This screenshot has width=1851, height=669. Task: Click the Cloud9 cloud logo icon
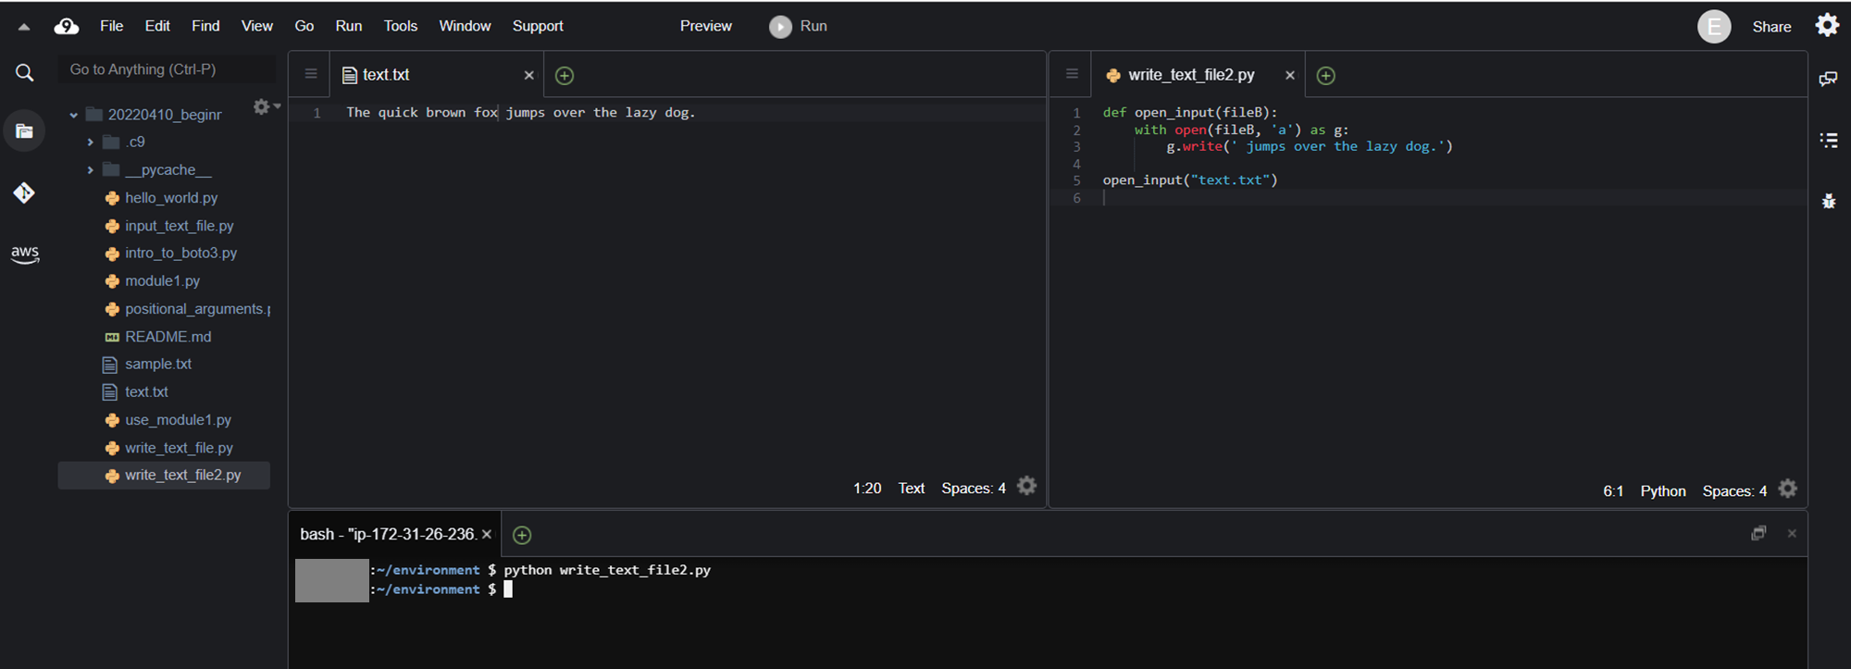pos(67,26)
